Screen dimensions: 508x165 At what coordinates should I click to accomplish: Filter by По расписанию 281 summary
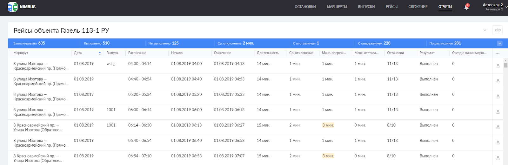point(445,43)
